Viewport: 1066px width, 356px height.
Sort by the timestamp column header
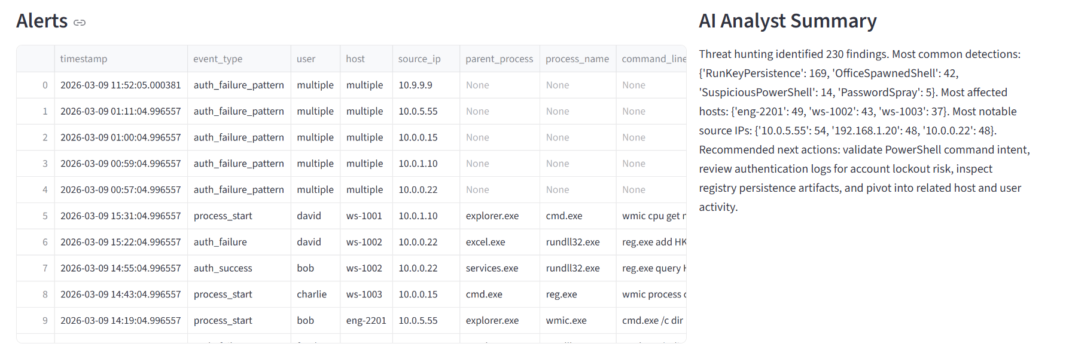(x=84, y=59)
